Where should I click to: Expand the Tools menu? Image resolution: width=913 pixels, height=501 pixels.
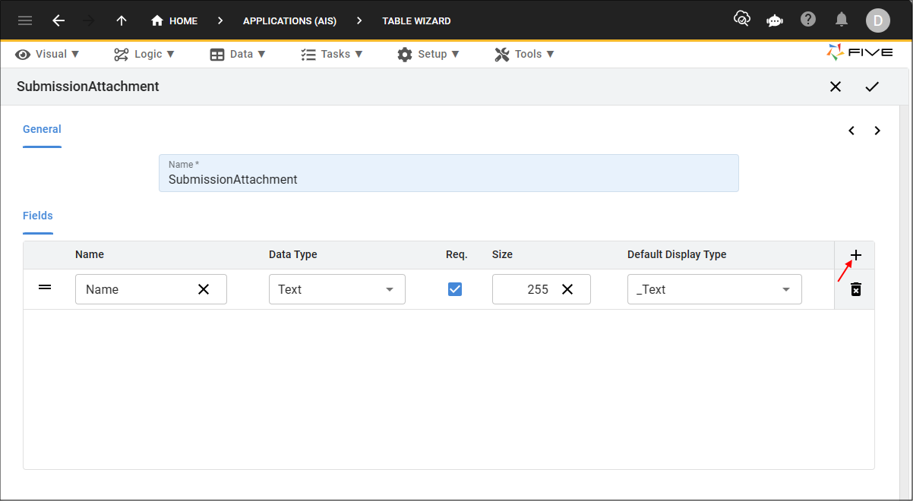coord(525,54)
